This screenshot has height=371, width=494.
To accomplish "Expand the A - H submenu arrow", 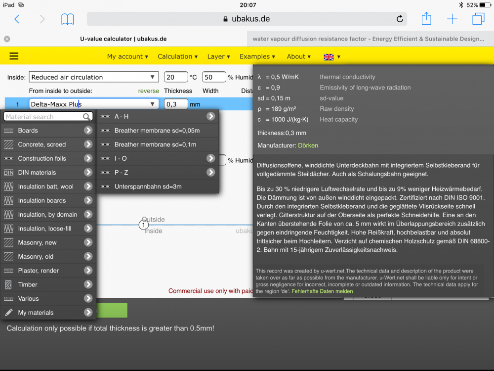I will (x=211, y=116).
